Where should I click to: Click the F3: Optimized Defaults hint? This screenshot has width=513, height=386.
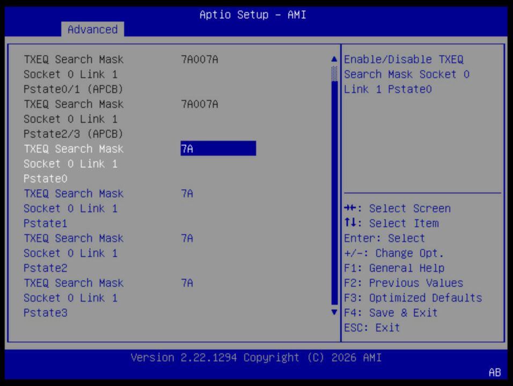[x=413, y=298]
